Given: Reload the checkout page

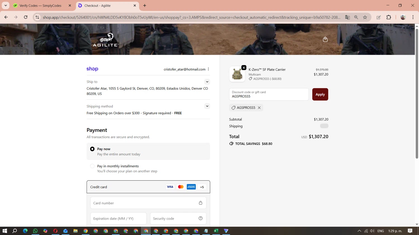Looking at the screenshot, I should tap(26, 17).
